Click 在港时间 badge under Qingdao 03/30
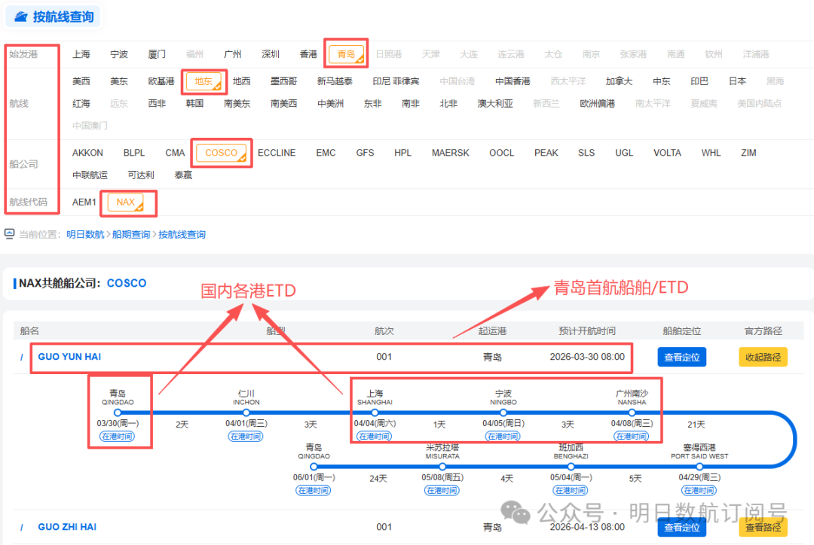Image resolution: width=814 pixels, height=545 pixels. click(118, 437)
